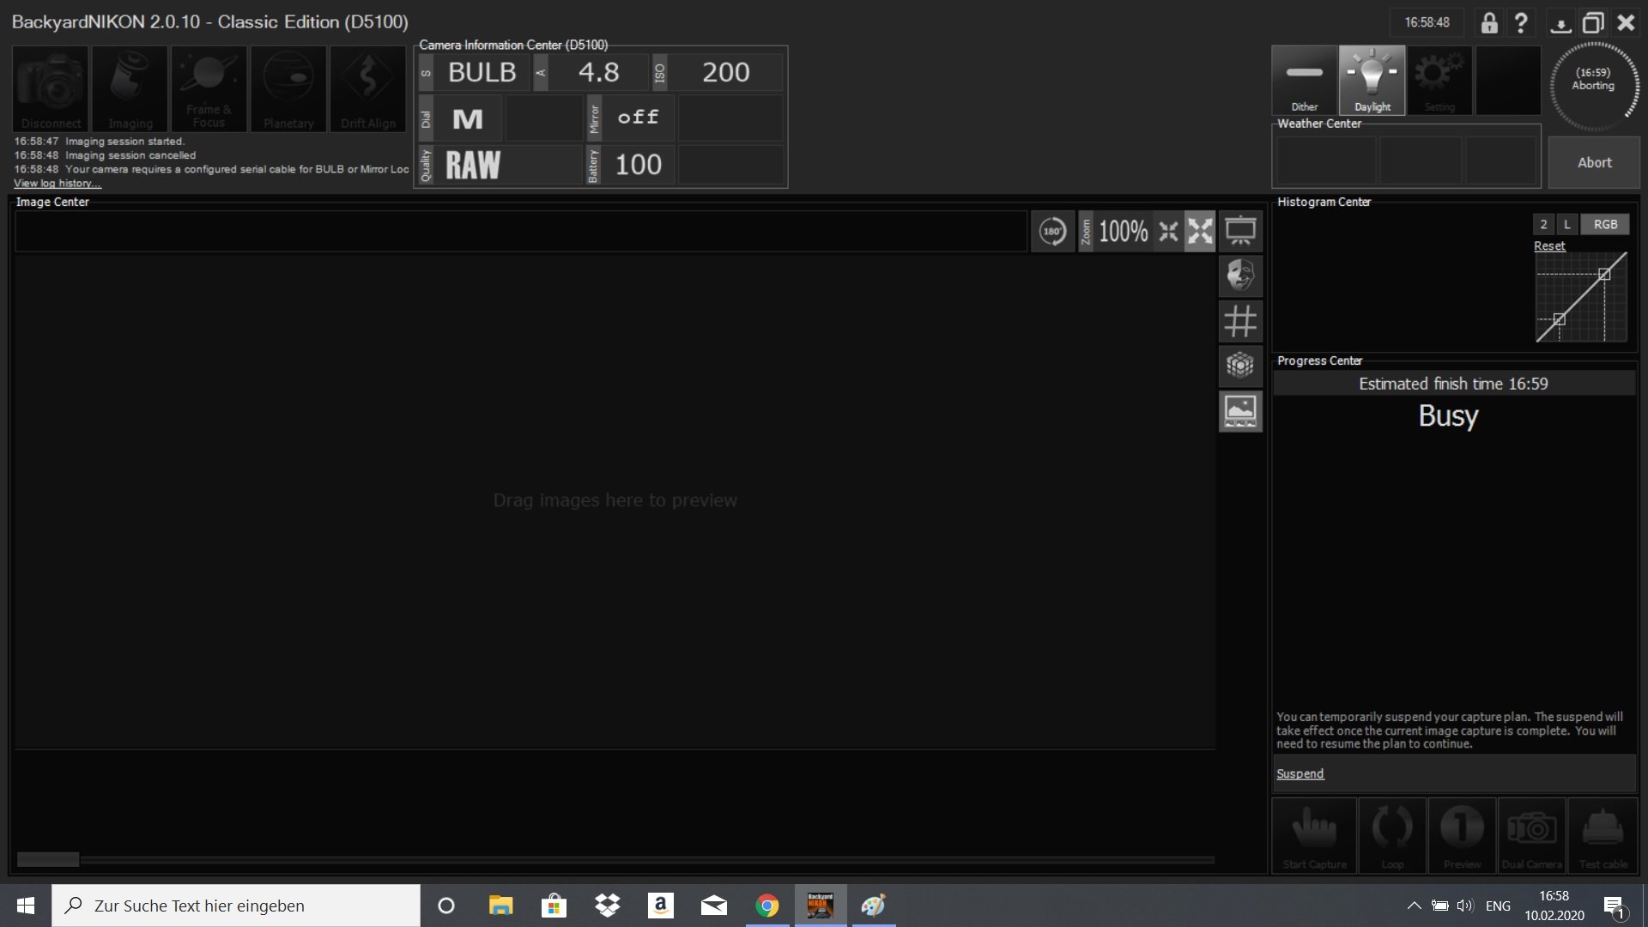Click the hash grid overlay icon
The width and height of the screenshot is (1648, 927).
coord(1240,321)
